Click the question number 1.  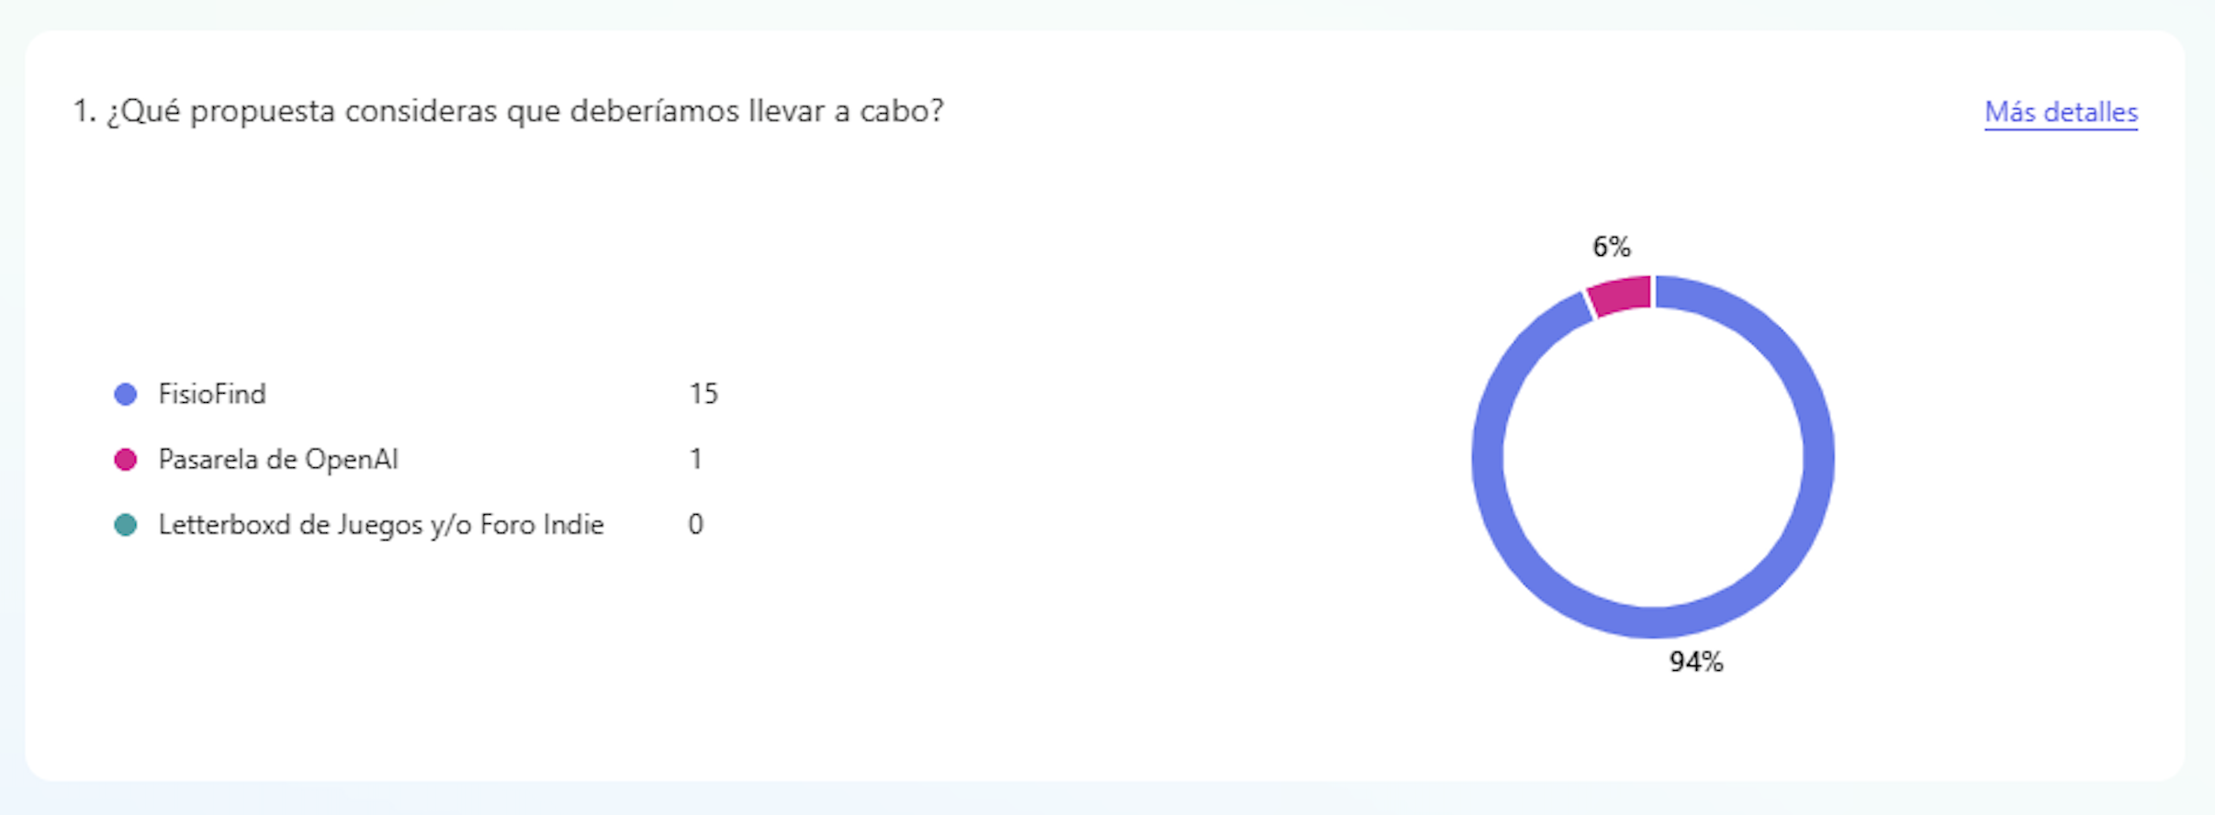[x=83, y=112]
